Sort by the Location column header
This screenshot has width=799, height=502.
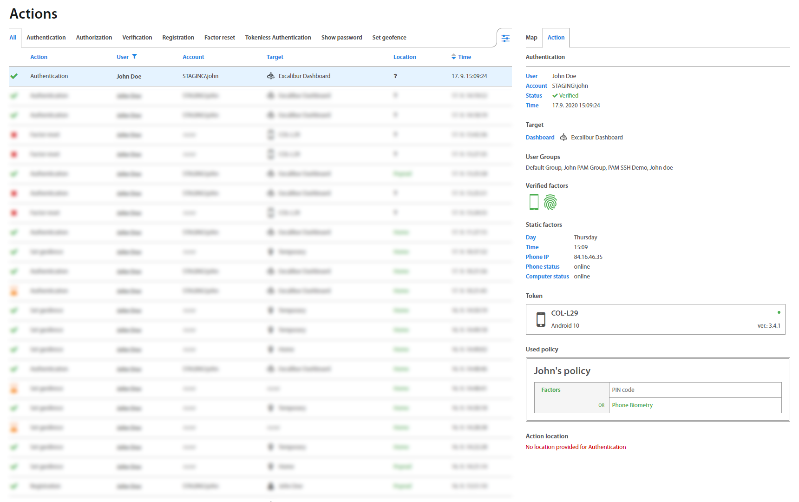(405, 57)
